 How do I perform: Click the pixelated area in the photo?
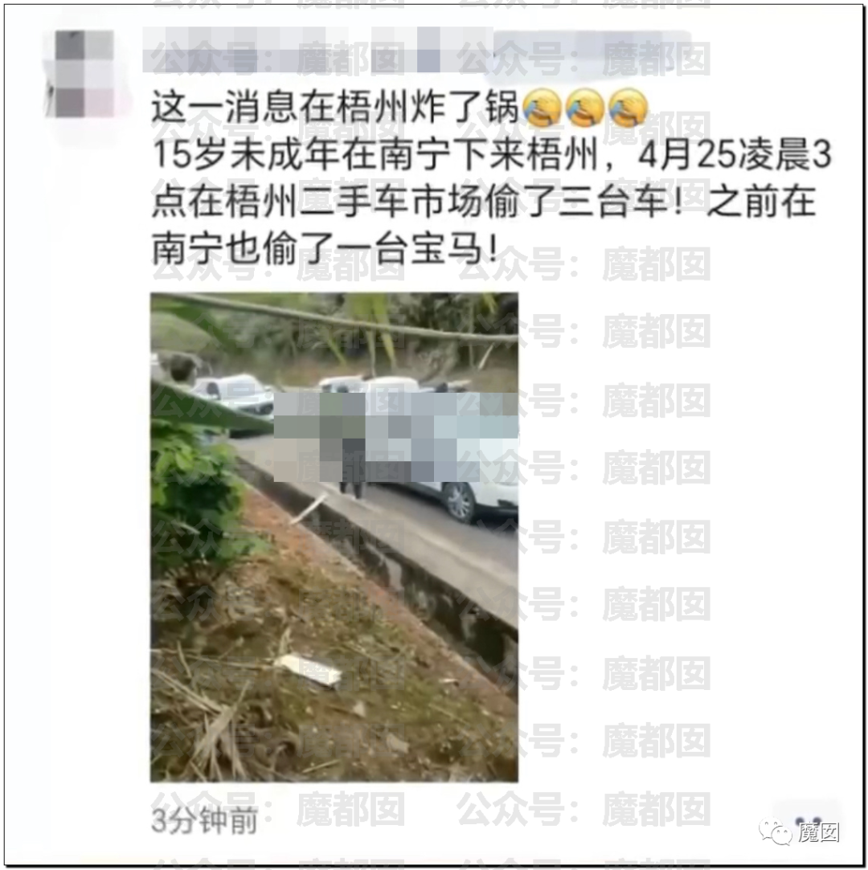click(395, 437)
